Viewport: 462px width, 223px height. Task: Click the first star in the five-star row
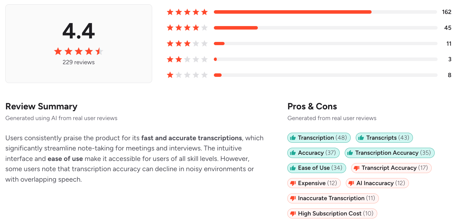click(x=171, y=12)
